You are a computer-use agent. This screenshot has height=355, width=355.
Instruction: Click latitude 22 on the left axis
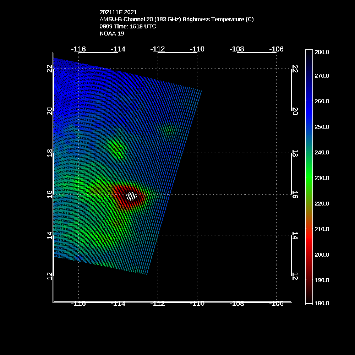click(50, 69)
